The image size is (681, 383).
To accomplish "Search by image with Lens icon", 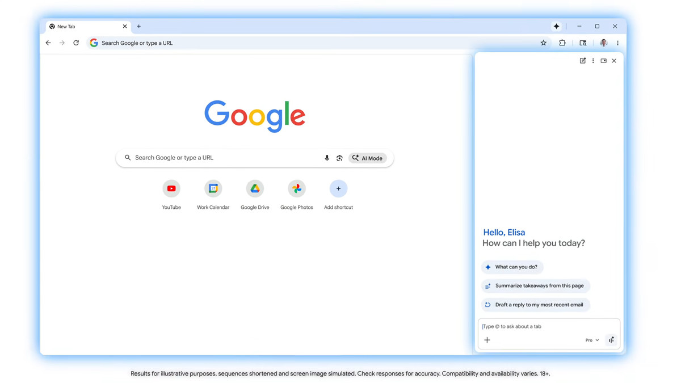I will point(339,158).
